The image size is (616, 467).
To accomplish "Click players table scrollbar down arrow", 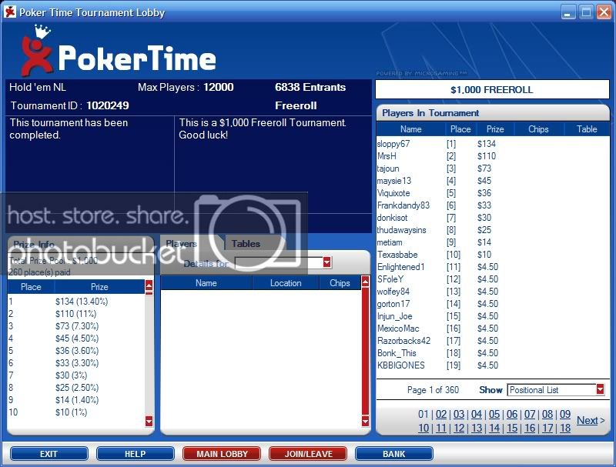I will point(365,422).
